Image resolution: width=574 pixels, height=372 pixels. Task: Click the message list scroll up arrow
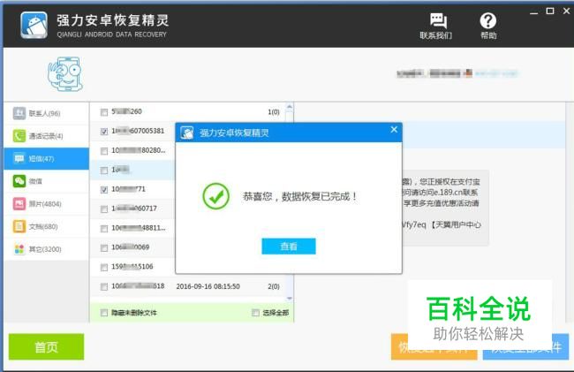[x=289, y=107]
